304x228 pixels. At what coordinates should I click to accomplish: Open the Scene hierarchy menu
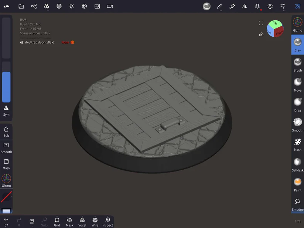point(34,6)
